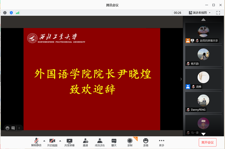Collapse the participant video sidebar
The width and height of the screenshot is (225, 149).
coord(181,79)
